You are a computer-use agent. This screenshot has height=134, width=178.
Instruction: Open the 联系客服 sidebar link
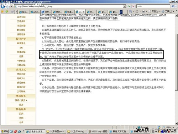[21, 30]
